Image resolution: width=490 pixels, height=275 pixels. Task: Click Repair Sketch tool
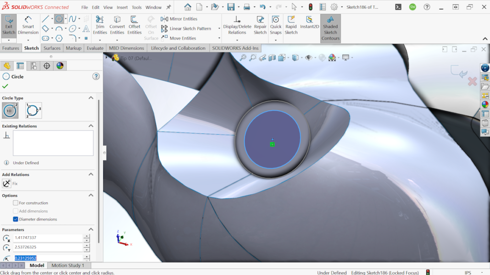260,25
